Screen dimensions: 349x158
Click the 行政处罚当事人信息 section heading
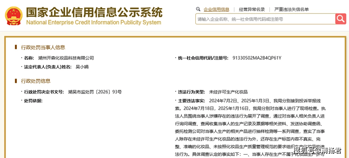43,47
